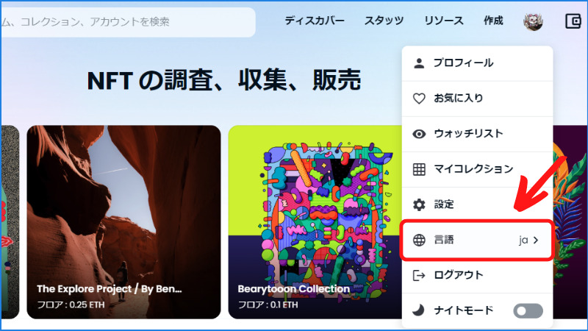This screenshot has height=331, width=588.
Task: Expand the 言語 submenu chevron
Action: point(536,240)
